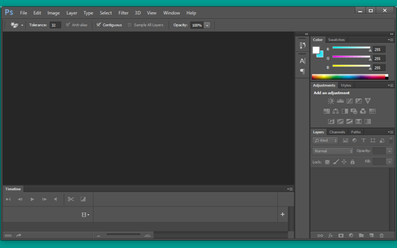The image size is (397, 248).
Task: Add a Black & White adjustment
Action: tap(345, 111)
